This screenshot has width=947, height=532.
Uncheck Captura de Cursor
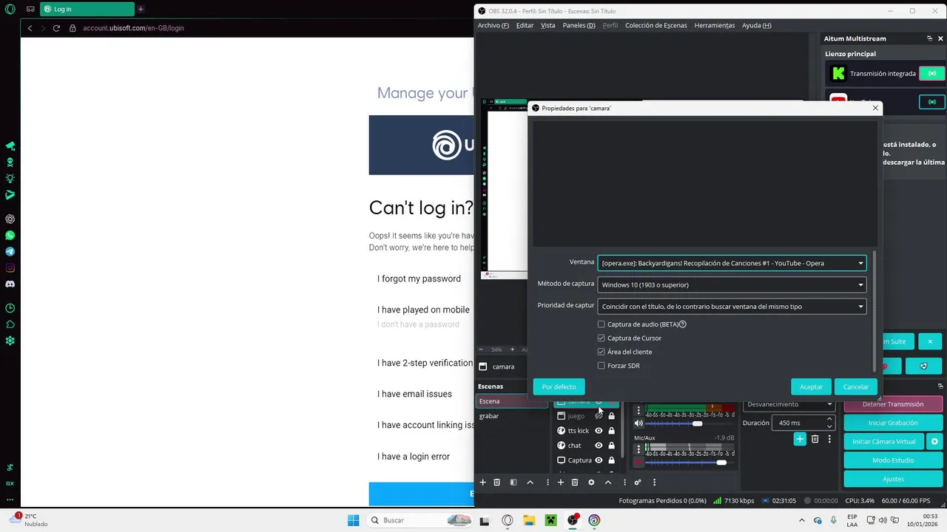pyautogui.click(x=601, y=338)
